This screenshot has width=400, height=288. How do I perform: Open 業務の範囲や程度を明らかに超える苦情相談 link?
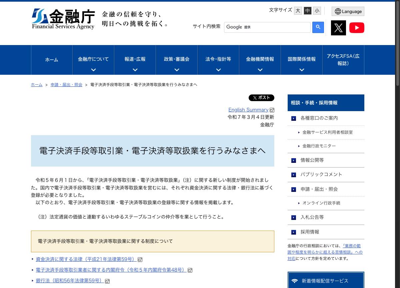pyautogui.click(x=325, y=252)
